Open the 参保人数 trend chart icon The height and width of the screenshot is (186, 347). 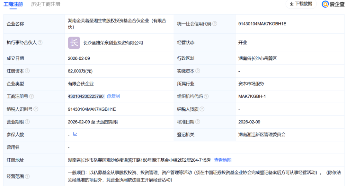75,134
